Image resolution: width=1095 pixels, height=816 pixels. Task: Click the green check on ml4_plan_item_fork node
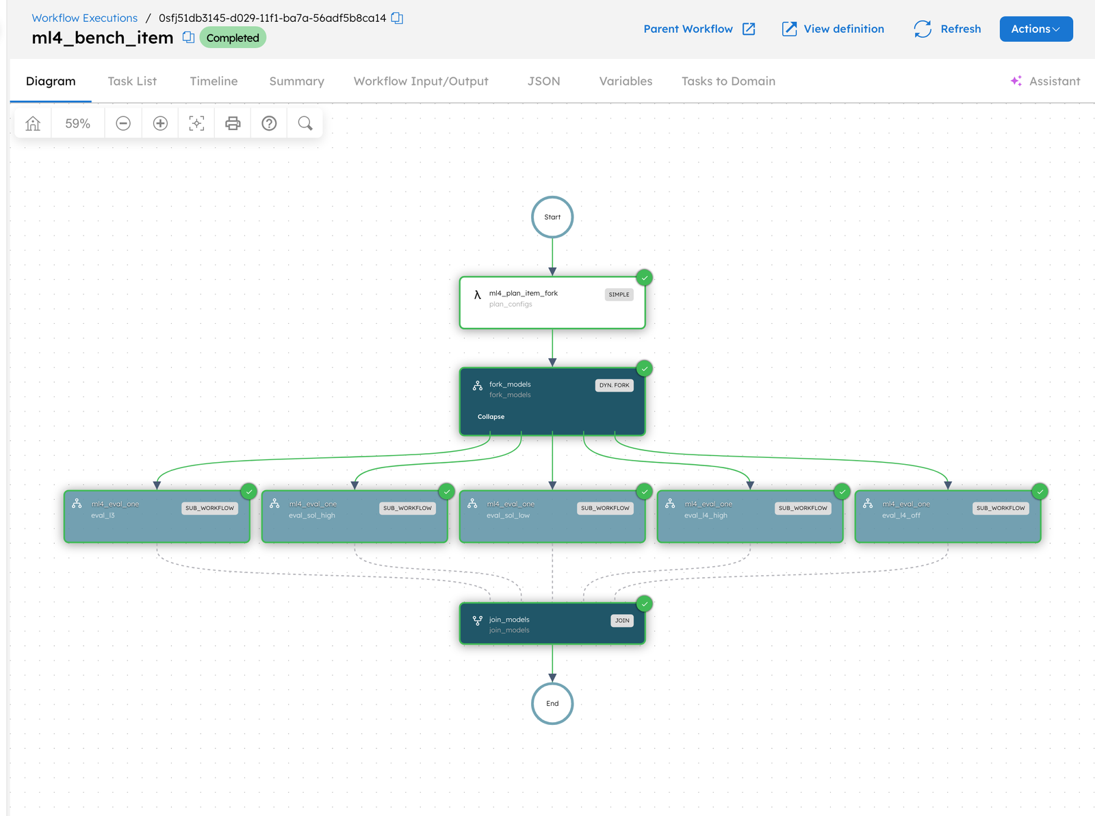coord(644,277)
